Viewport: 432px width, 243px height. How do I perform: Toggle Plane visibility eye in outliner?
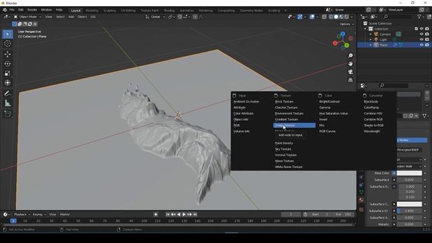[x=421, y=45]
